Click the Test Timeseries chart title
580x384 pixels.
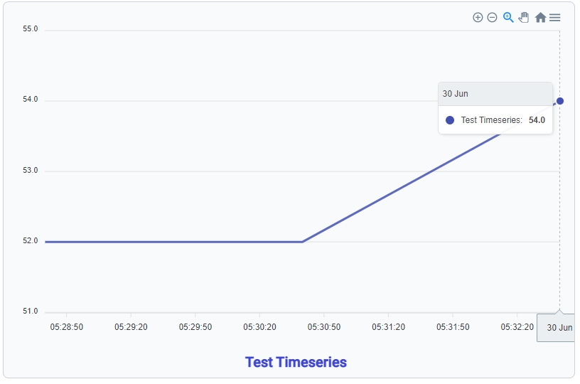pos(296,362)
